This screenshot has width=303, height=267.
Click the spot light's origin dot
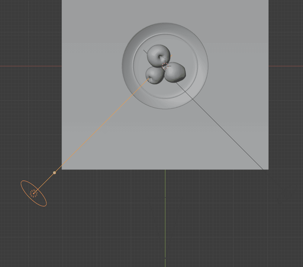34,194
